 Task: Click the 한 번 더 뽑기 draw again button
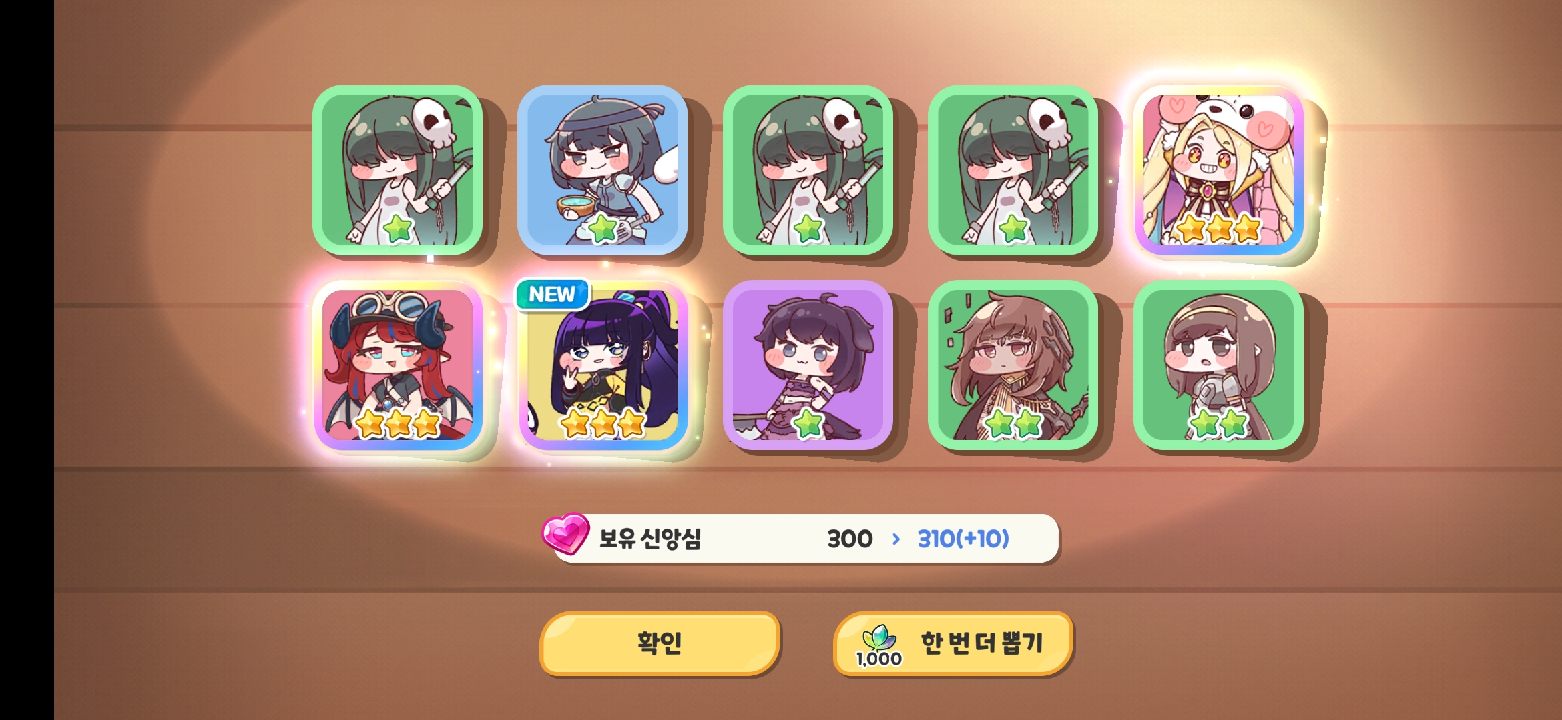(x=953, y=643)
